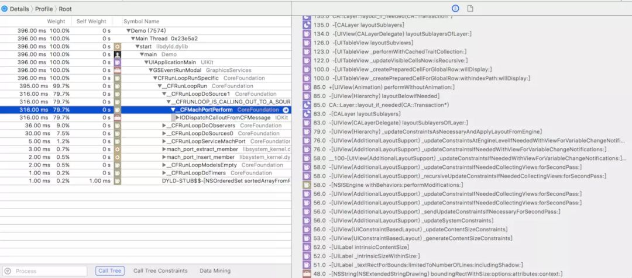Sort by the Self Weight column header
This screenshot has width=632, height=278.
(x=91, y=22)
